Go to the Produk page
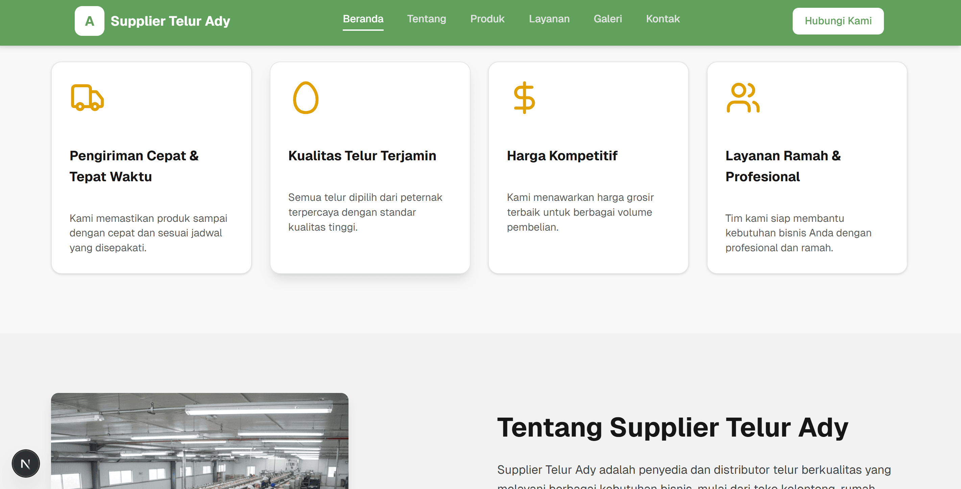Viewport: 961px width, 489px height. coord(487,19)
